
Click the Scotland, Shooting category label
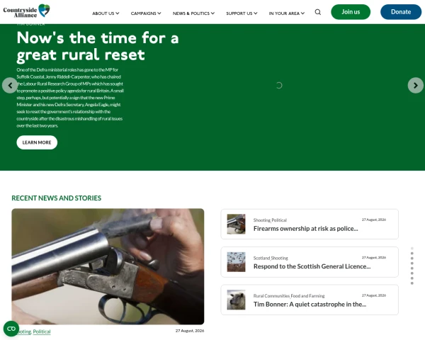tap(271, 258)
